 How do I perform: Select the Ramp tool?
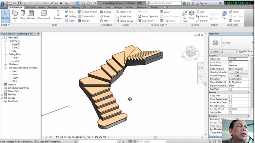105,16
